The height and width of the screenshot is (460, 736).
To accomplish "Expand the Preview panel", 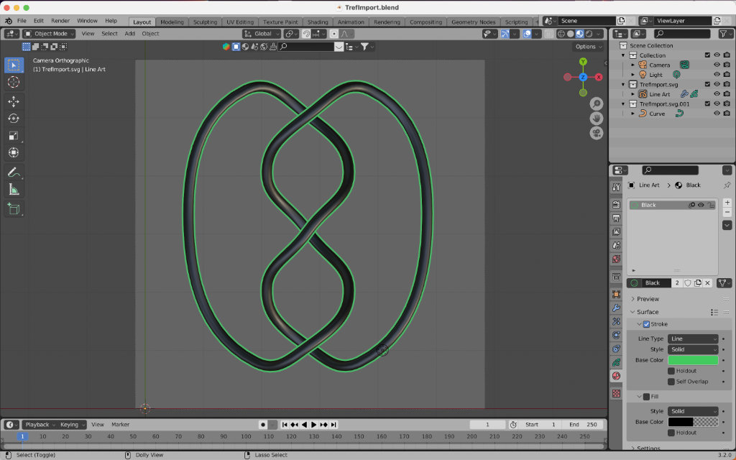I will 648,299.
